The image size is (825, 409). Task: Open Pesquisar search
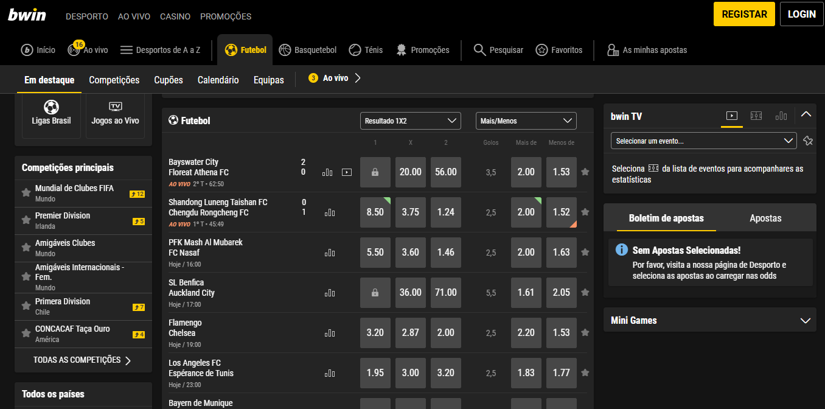click(498, 50)
